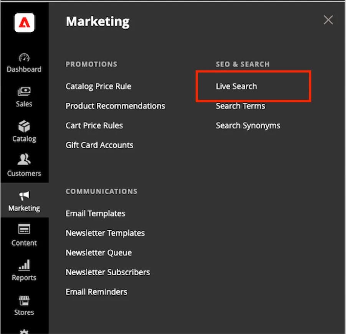Click the COMMUNICATIONS section heading

pos(101,191)
